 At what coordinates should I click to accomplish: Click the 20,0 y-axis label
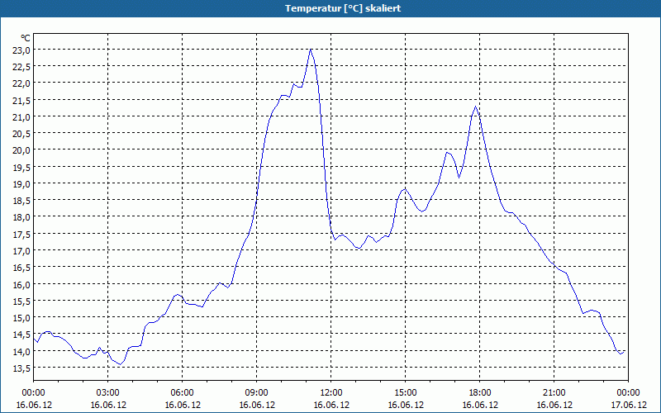22,150
